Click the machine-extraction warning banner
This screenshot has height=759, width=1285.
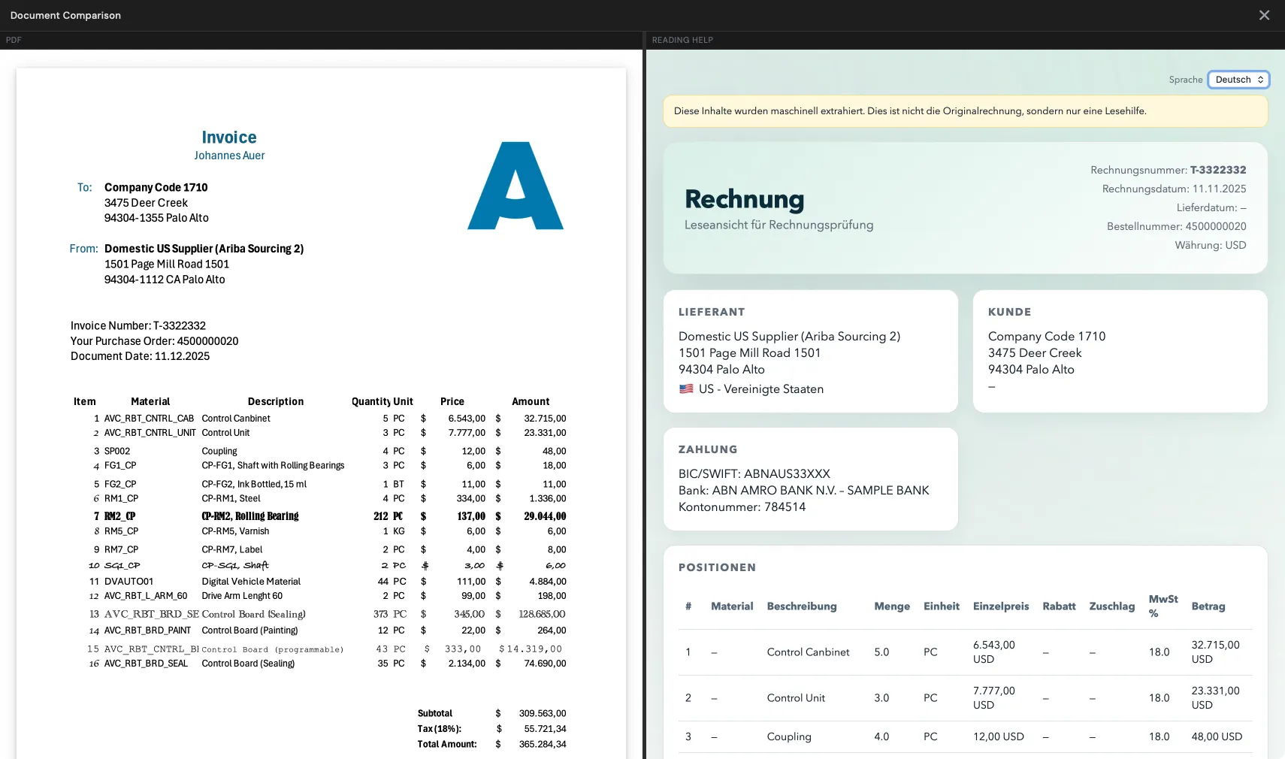(965, 111)
